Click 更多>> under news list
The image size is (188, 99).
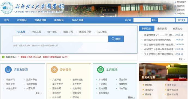[182, 59]
